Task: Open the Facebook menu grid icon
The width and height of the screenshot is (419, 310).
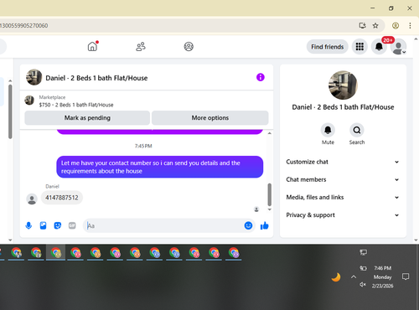Action: click(x=360, y=47)
